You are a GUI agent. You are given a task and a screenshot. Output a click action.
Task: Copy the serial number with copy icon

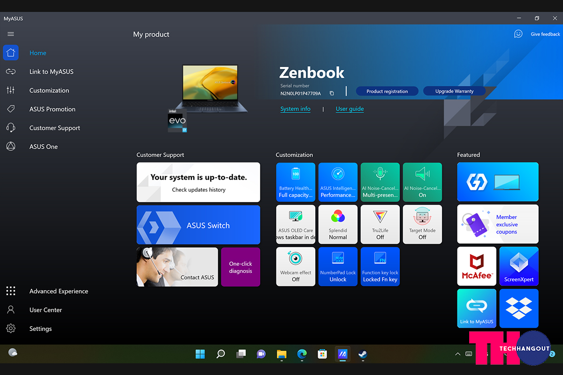(332, 93)
